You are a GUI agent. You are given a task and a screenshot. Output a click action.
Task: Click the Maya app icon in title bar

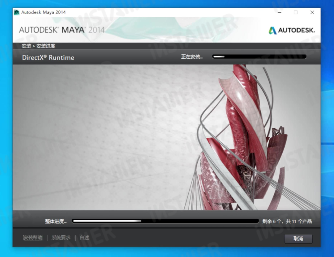pyautogui.click(x=17, y=12)
